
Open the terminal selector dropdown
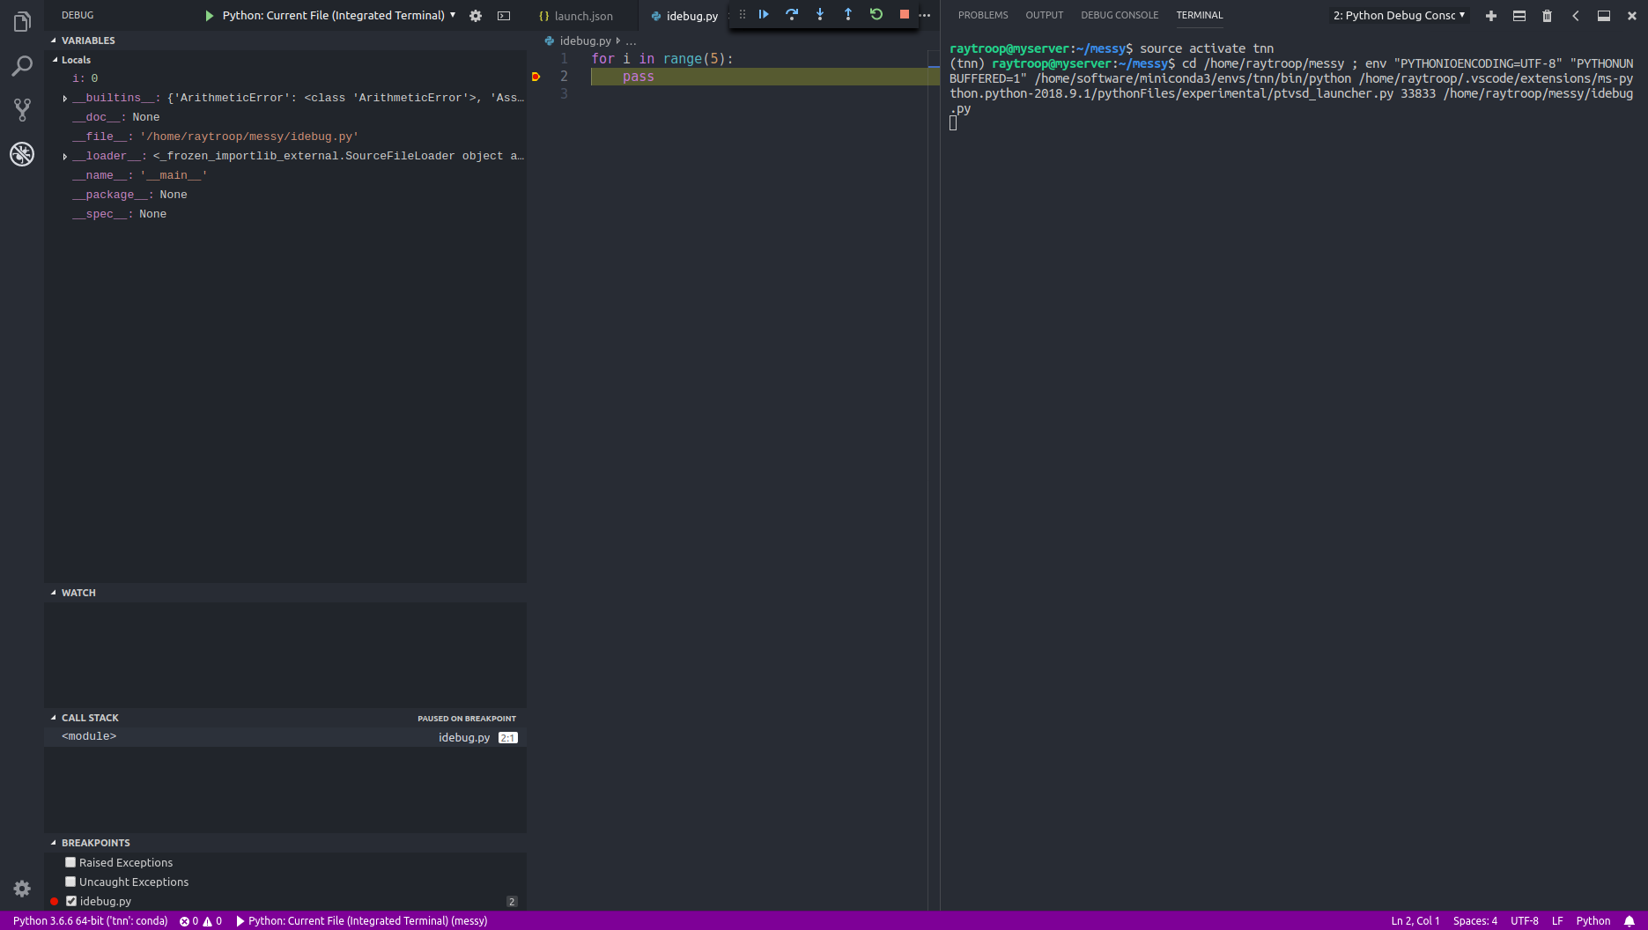(x=1398, y=15)
